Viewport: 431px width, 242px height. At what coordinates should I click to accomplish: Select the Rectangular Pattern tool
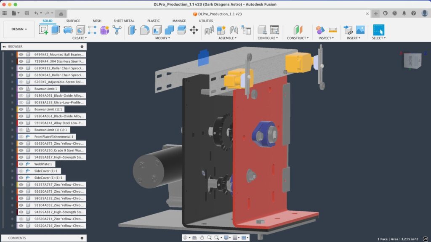point(92,30)
